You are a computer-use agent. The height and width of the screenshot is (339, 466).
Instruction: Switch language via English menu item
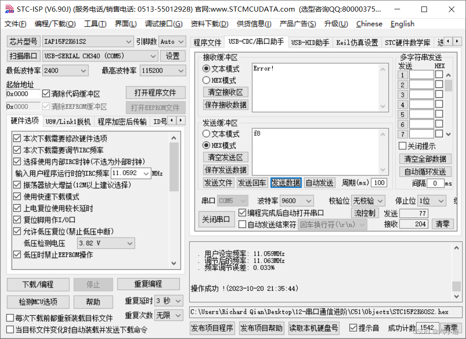(x=402, y=24)
